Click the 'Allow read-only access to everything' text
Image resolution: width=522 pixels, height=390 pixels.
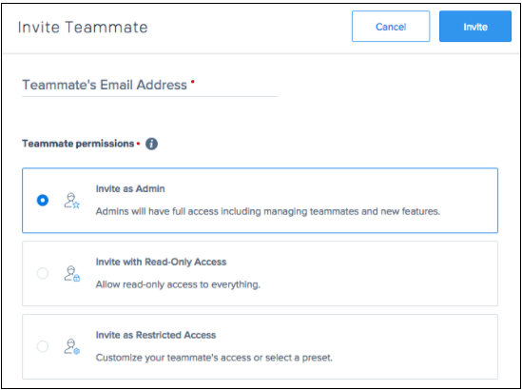178,285
